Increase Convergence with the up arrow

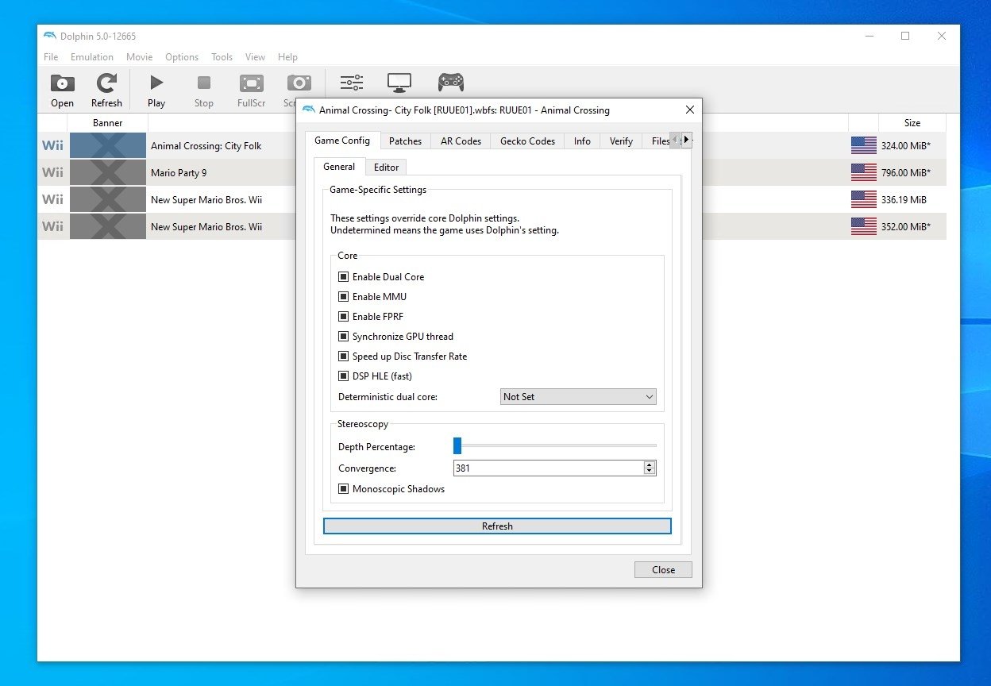650,464
